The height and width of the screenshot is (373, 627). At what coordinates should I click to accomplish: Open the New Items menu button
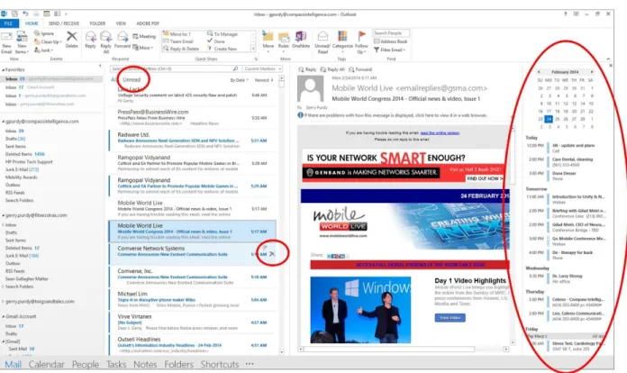click(x=22, y=42)
